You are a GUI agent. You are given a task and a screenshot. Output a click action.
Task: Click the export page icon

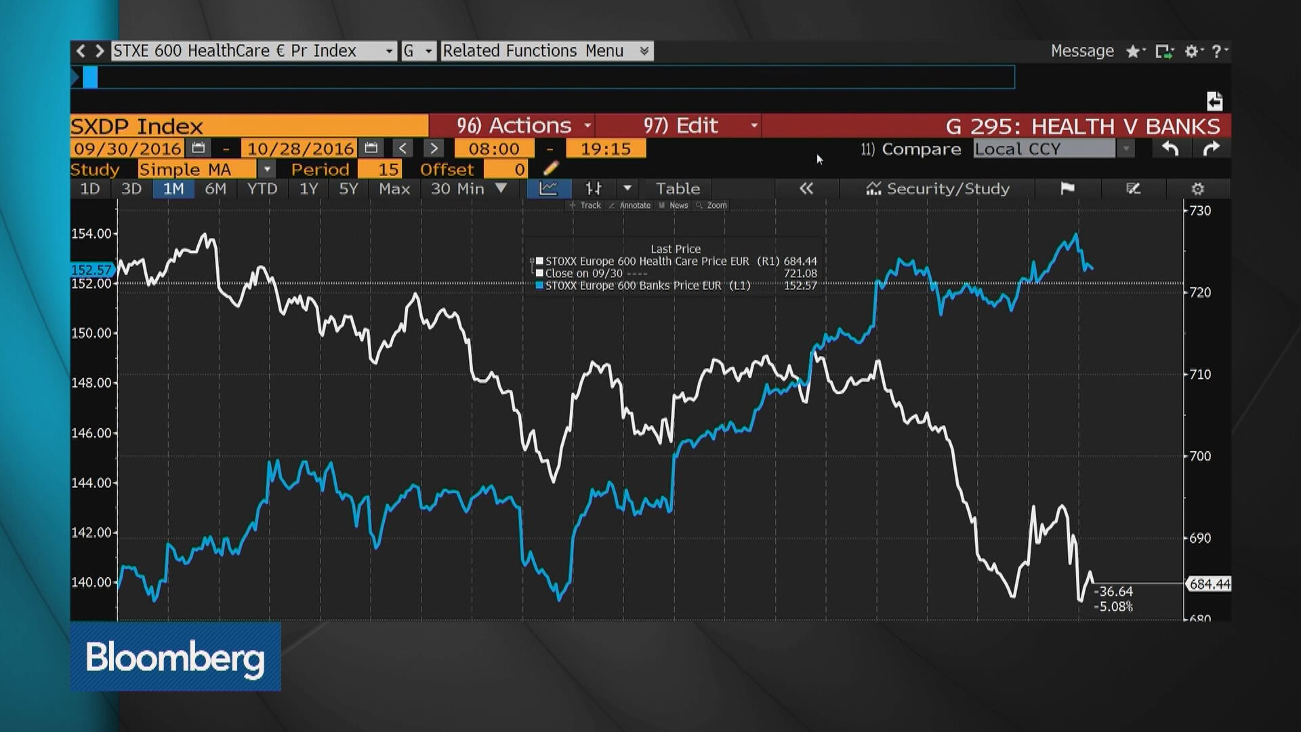click(x=1214, y=102)
